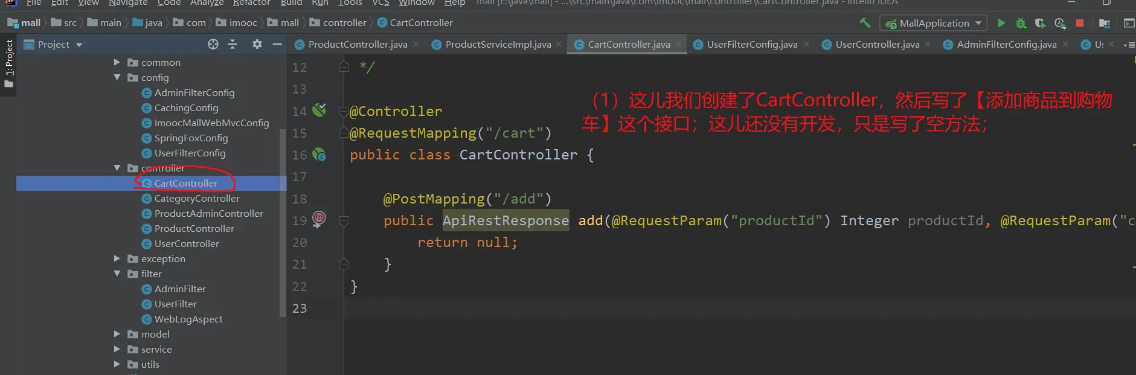This screenshot has height=375, width=1136.
Task: Build project using the hammer icon
Action: coord(865,23)
